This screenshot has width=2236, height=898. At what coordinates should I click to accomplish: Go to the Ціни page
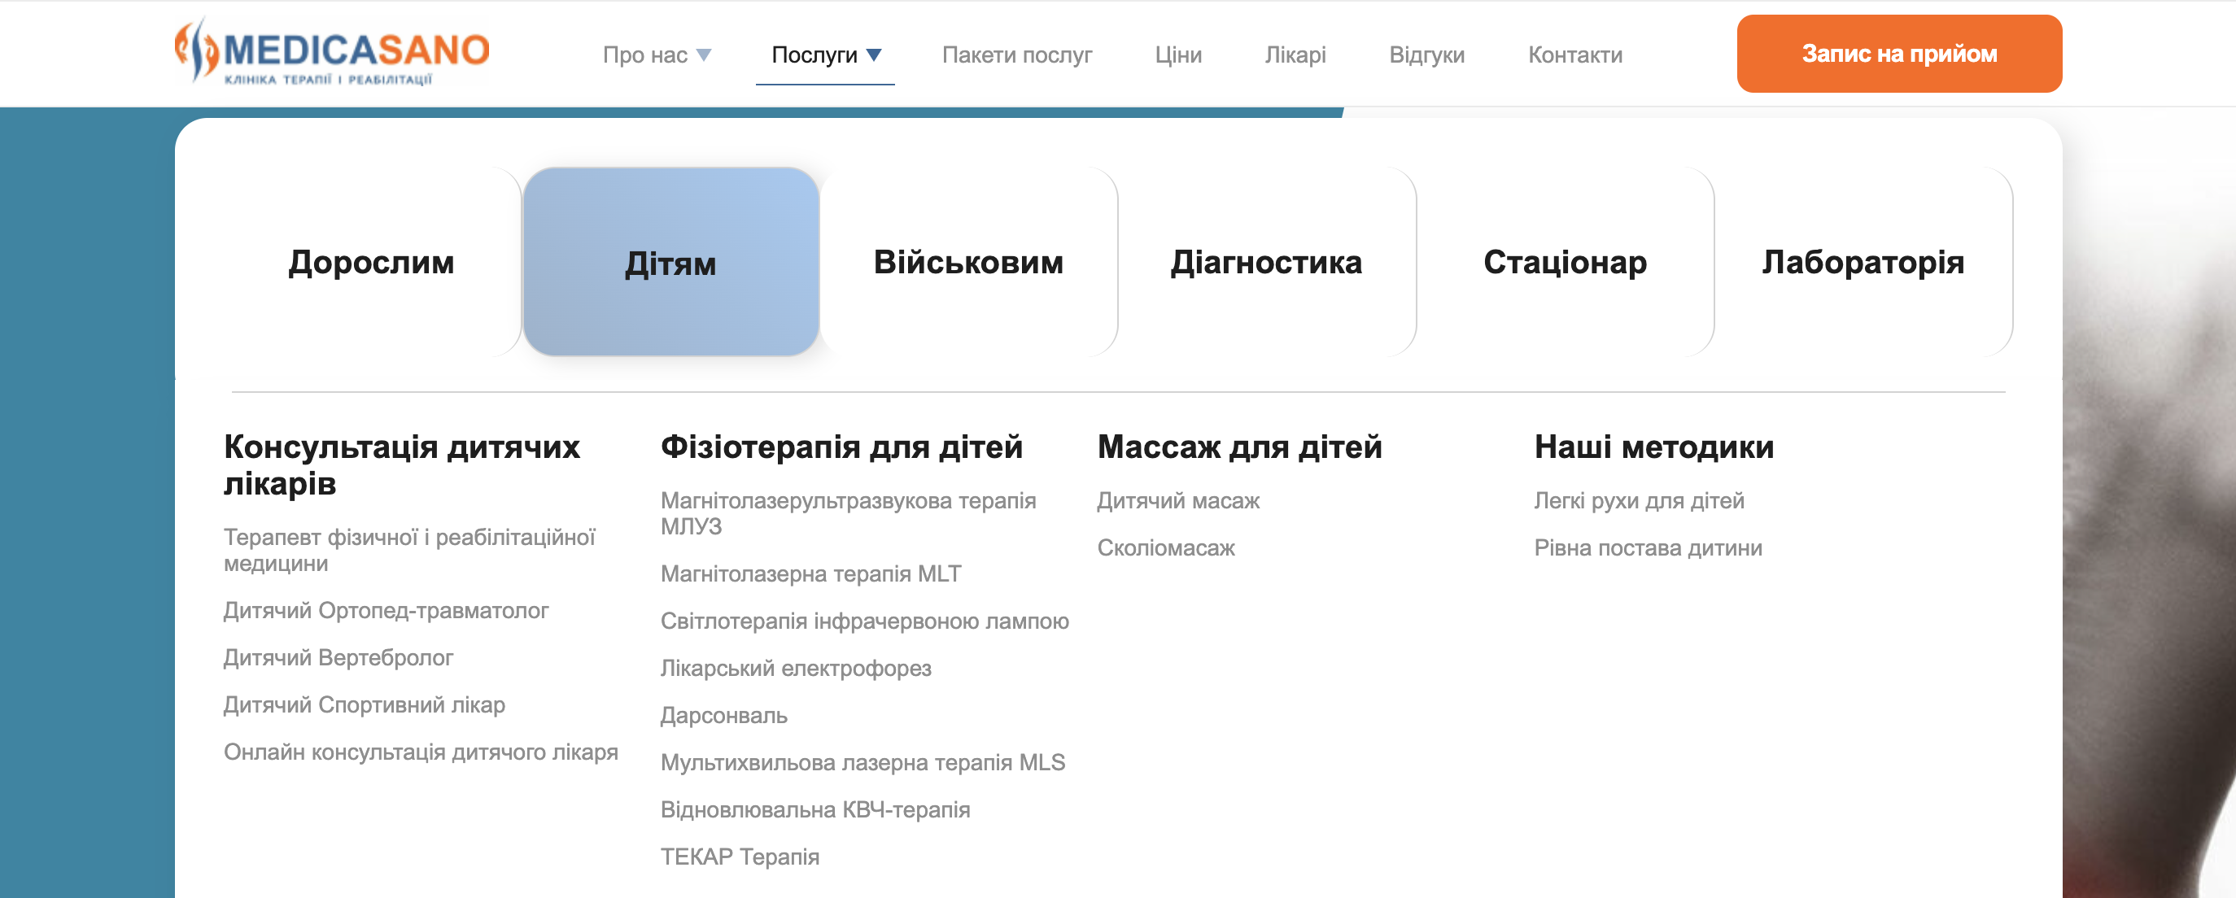1178,55
